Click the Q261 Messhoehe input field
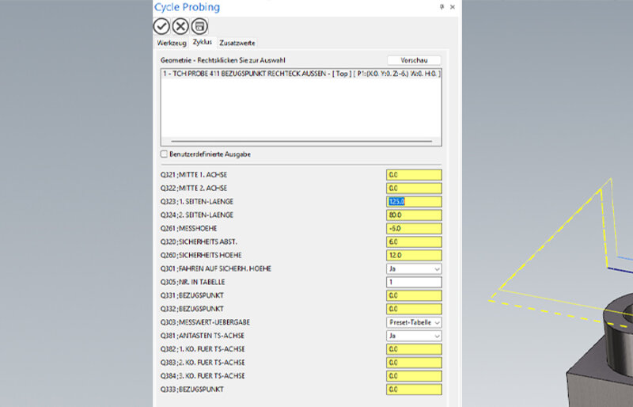The height and width of the screenshot is (407, 633). tap(414, 228)
